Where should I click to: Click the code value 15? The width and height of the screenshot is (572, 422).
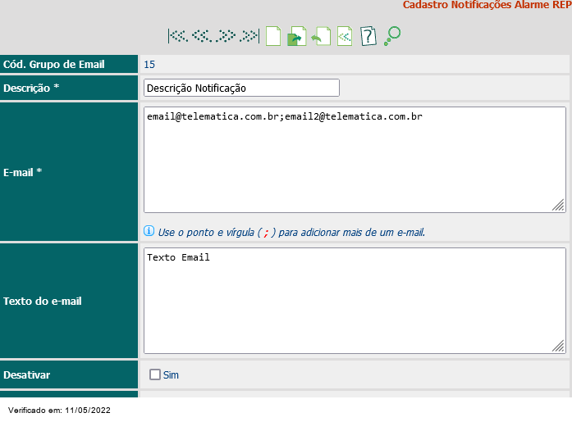[x=149, y=65]
